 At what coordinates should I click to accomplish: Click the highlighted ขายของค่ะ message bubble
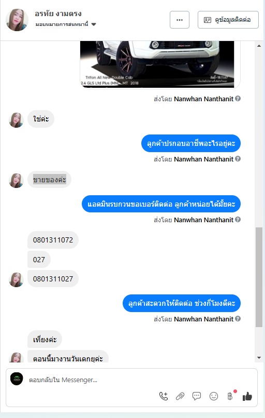pos(50,180)
